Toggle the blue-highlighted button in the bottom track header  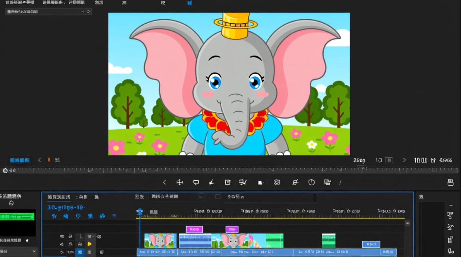click(80, 252)
